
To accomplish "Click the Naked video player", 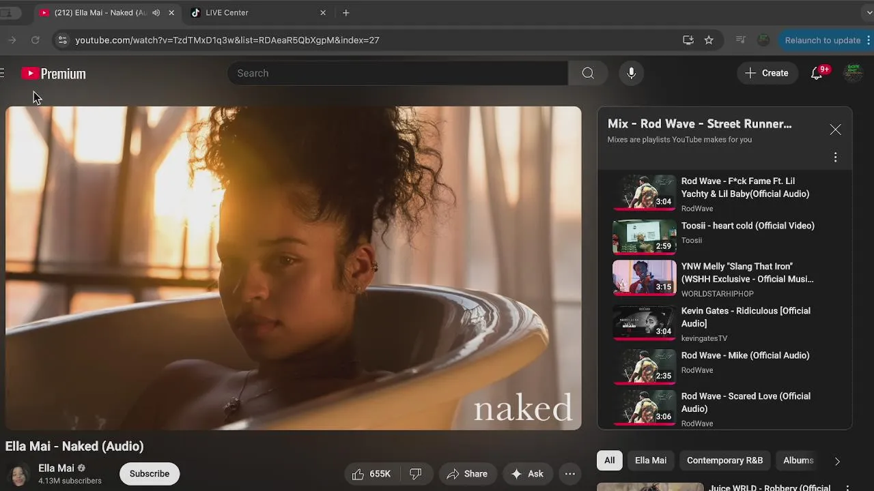I will point(294,268).
